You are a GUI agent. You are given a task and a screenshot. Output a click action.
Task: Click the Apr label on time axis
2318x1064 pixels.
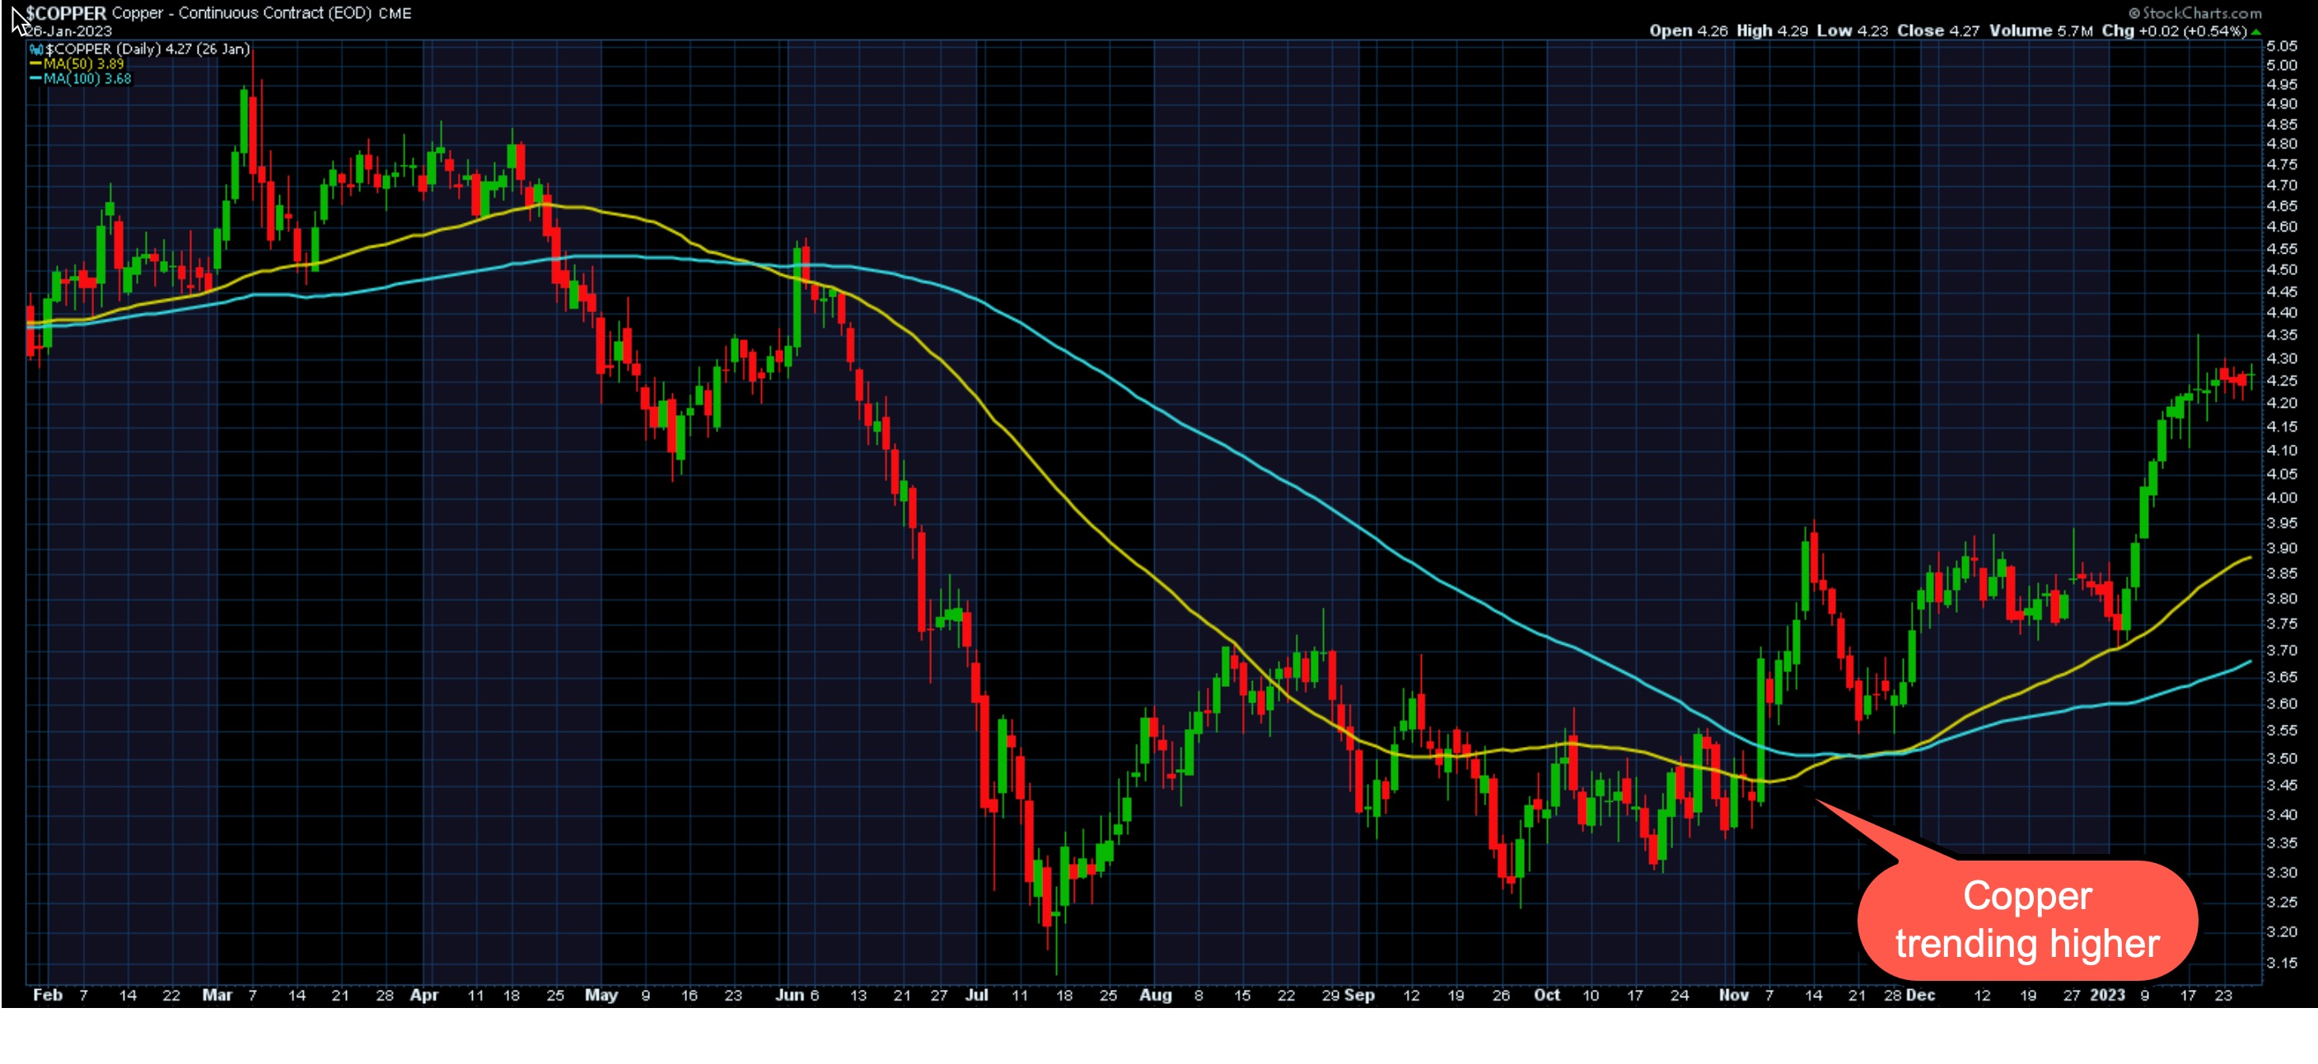coord(424,995)
